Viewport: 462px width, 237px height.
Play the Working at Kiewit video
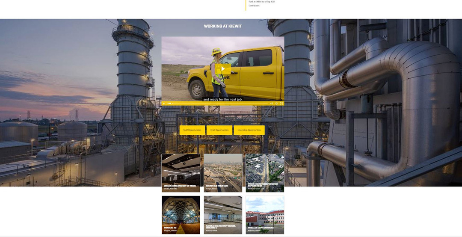223,69
